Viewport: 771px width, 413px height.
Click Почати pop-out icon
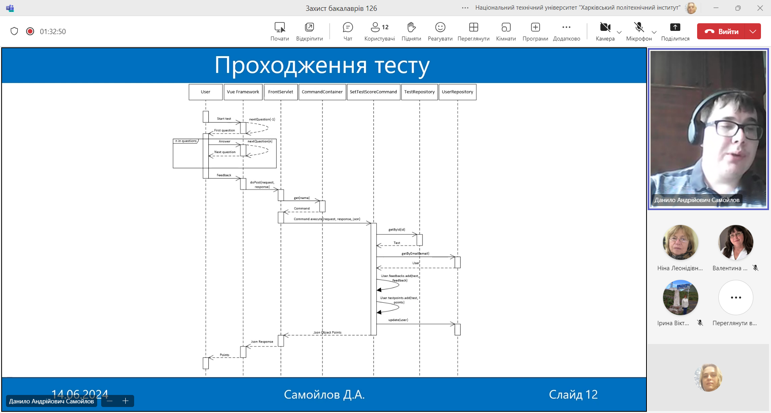[x=279, y=31]
